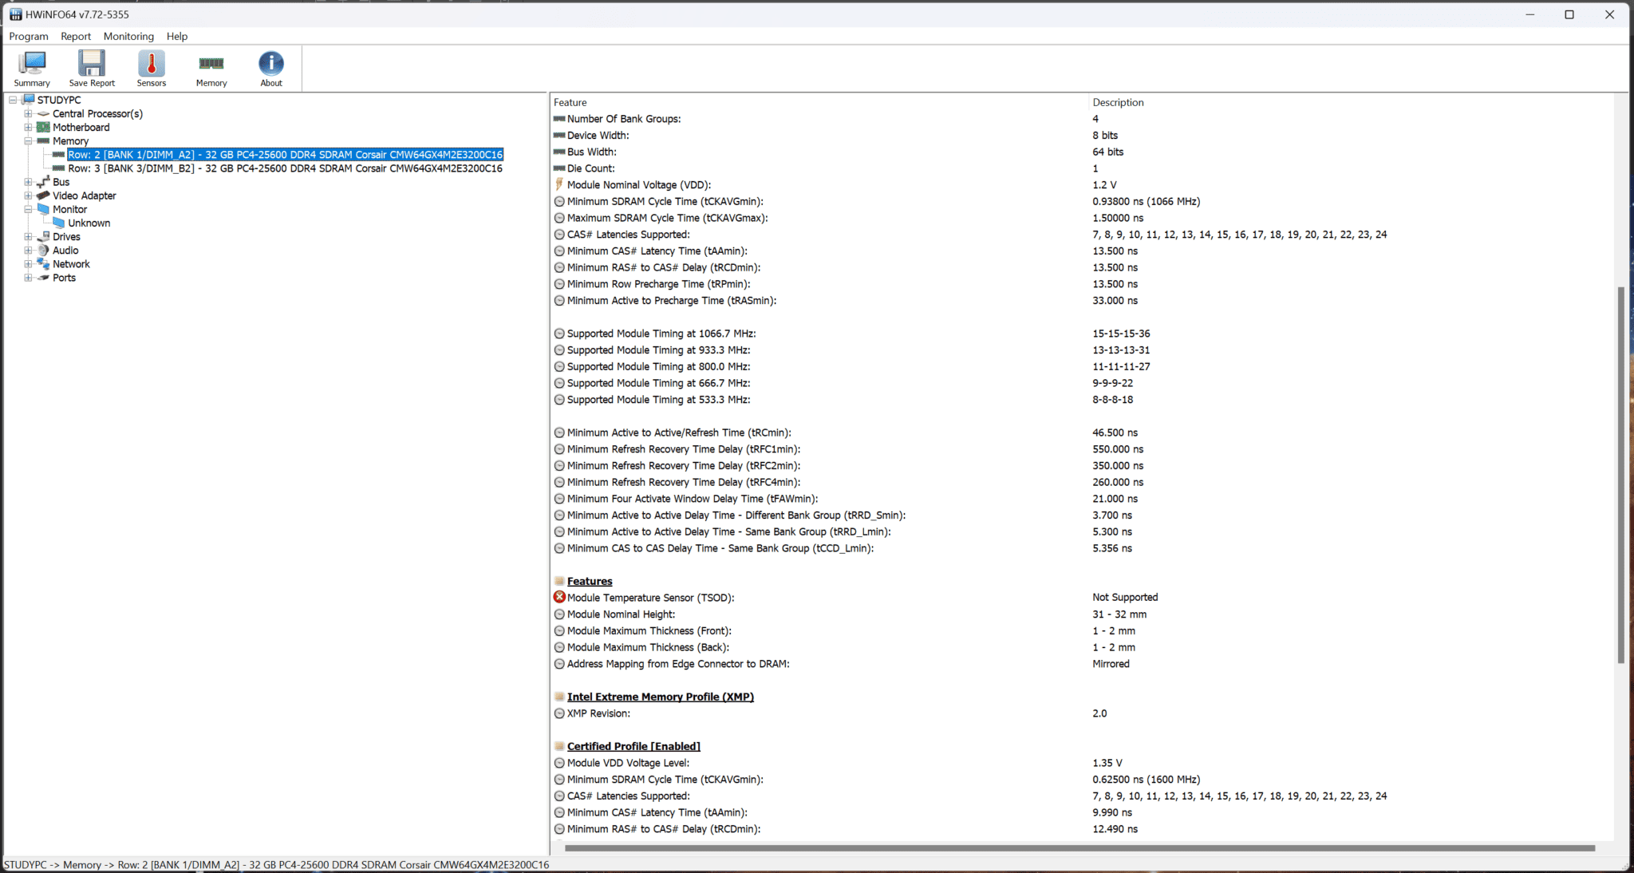Select the Audio speaker tree item
This screenshot has width=1634, height=873.
coord(65,251)
